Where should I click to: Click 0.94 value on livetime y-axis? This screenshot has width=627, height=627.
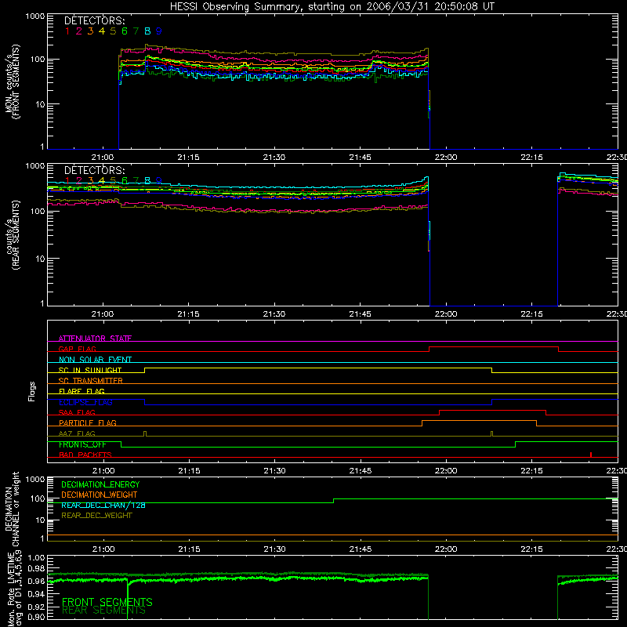point(37,593)
